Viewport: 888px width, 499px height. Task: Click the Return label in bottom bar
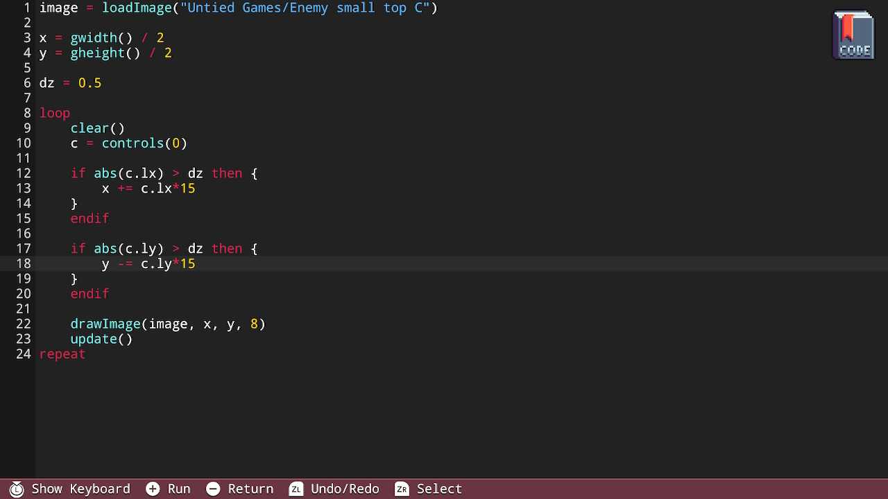click(250, 489)
